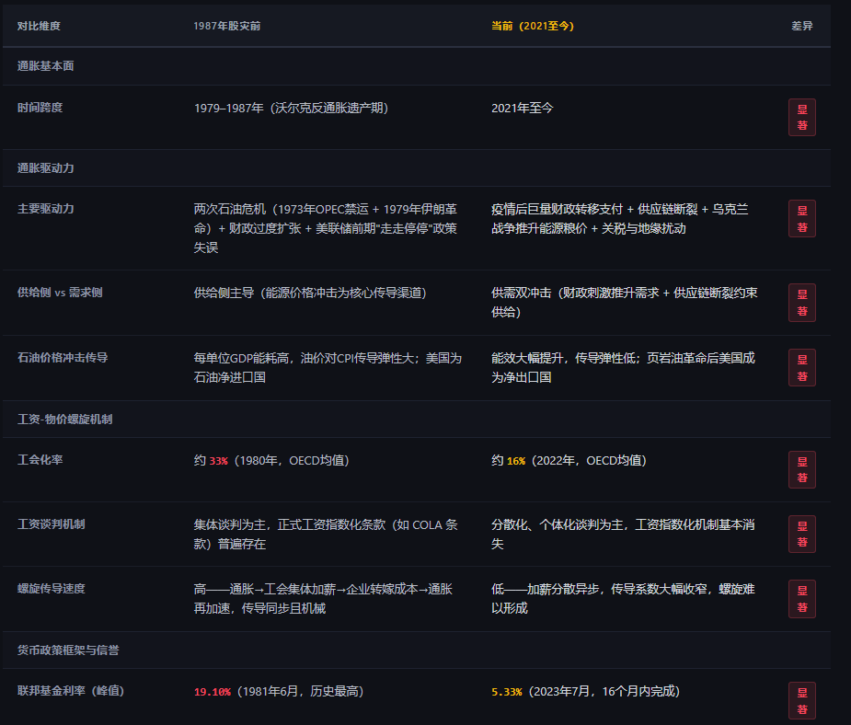Screen dimensions: 851x725
Task: Click the 当前（2021至今）column header
Action: click(533, 26)
